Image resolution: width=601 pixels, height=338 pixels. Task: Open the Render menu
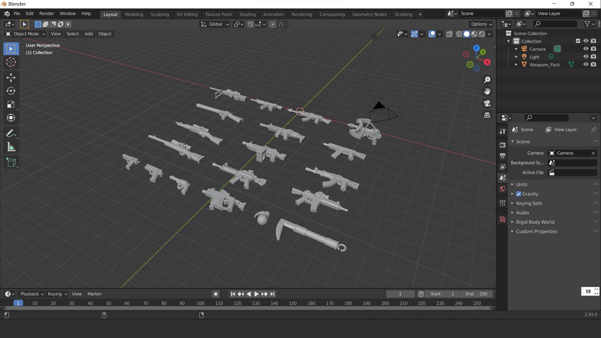tap(47, 14)
